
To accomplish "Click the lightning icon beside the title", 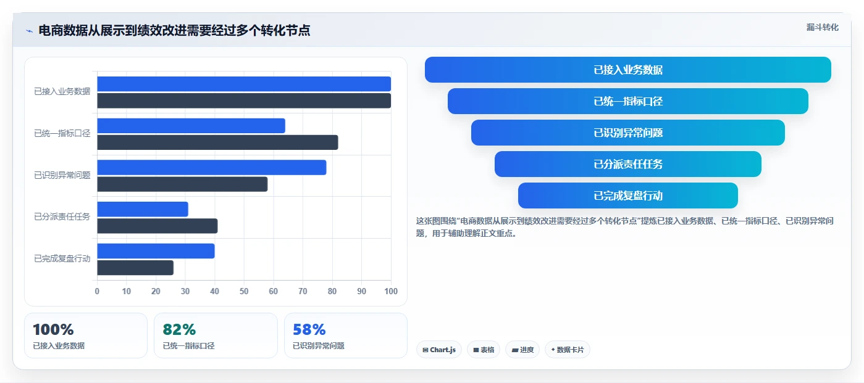I will [x=29, y=31].
